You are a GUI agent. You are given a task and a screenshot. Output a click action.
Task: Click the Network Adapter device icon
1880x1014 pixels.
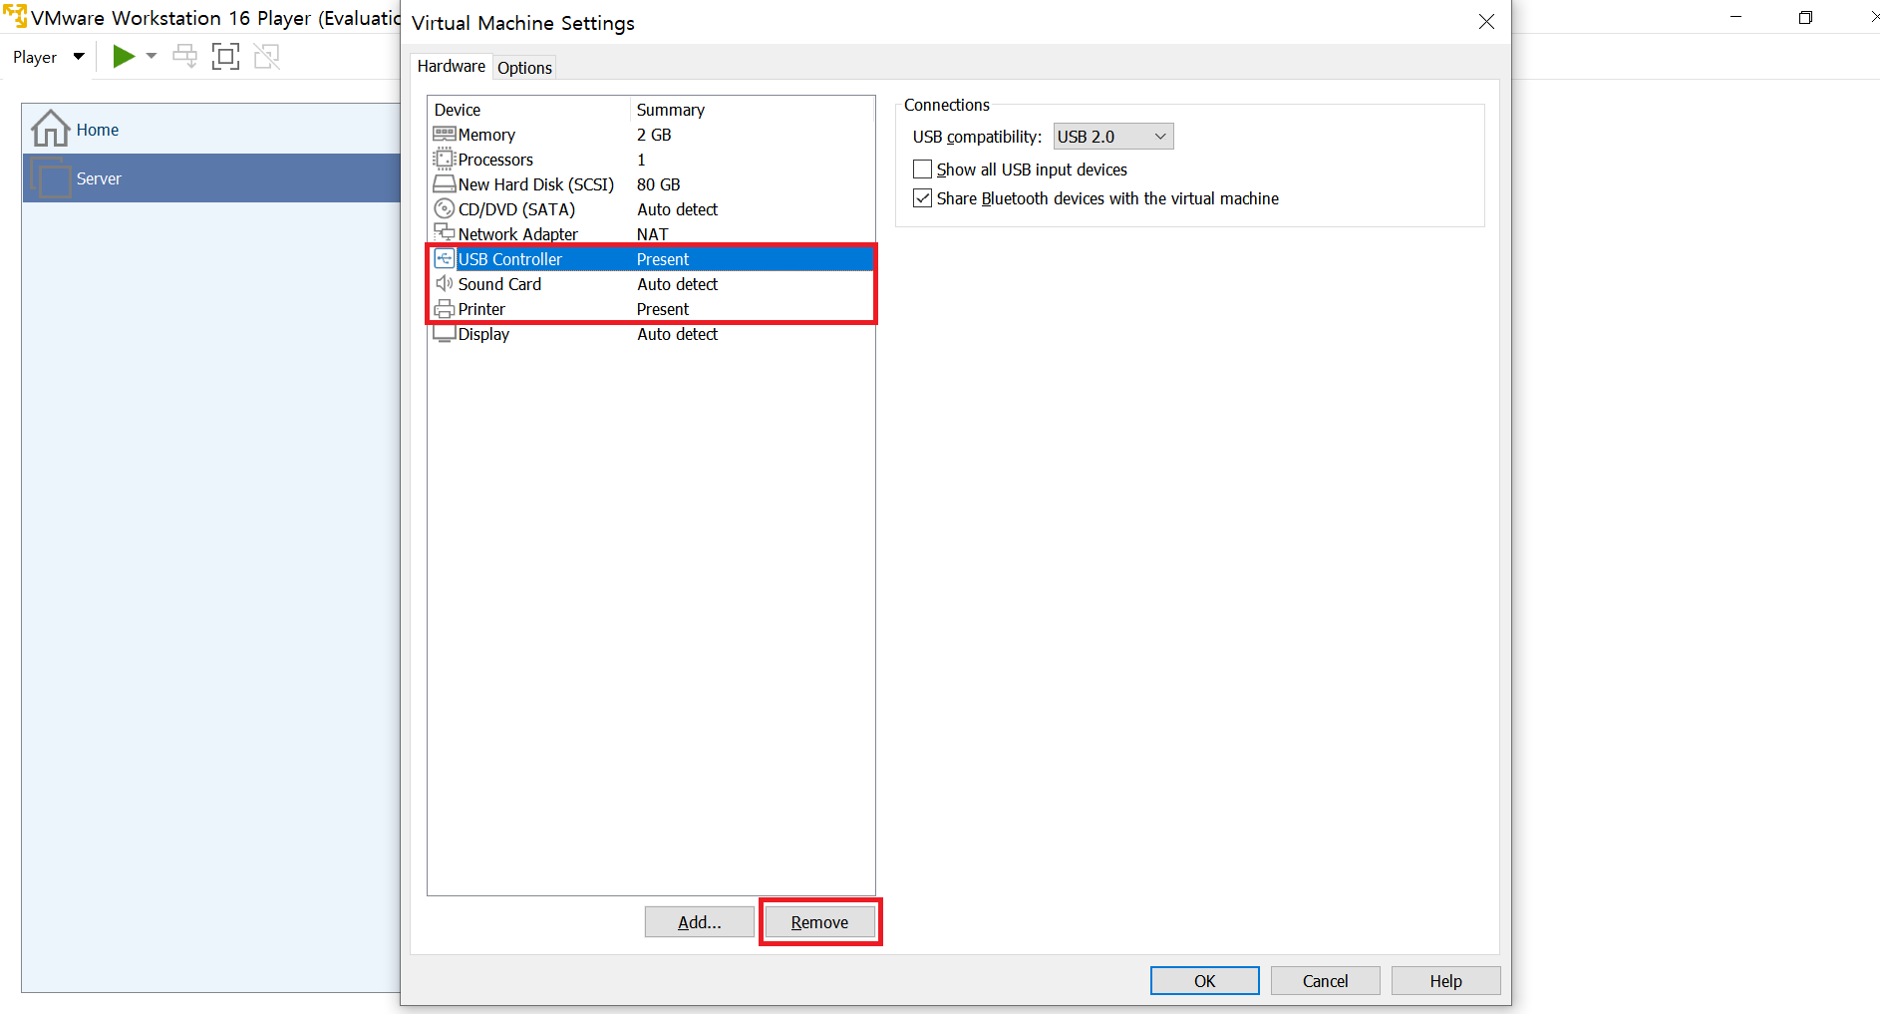click(445, 233)
